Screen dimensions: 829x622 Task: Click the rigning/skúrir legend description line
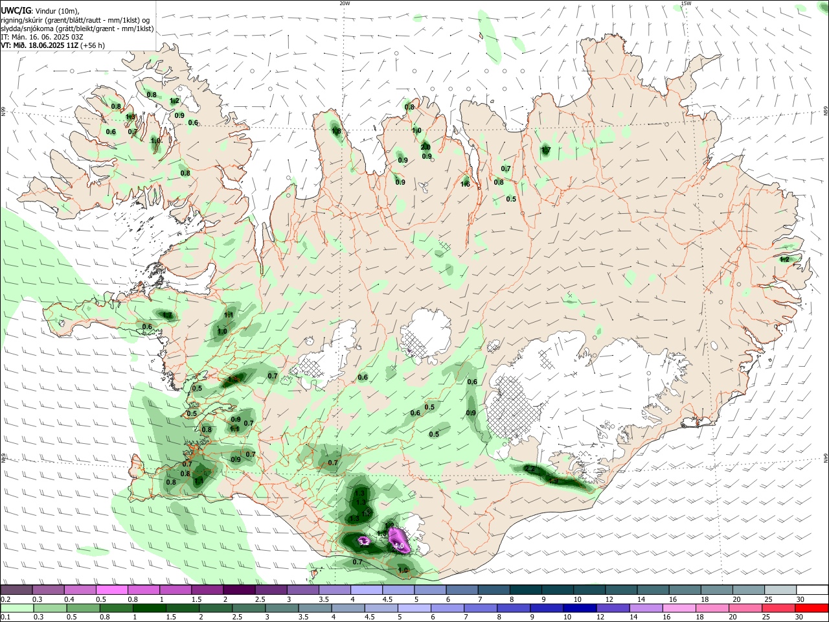tap(74, 20)
